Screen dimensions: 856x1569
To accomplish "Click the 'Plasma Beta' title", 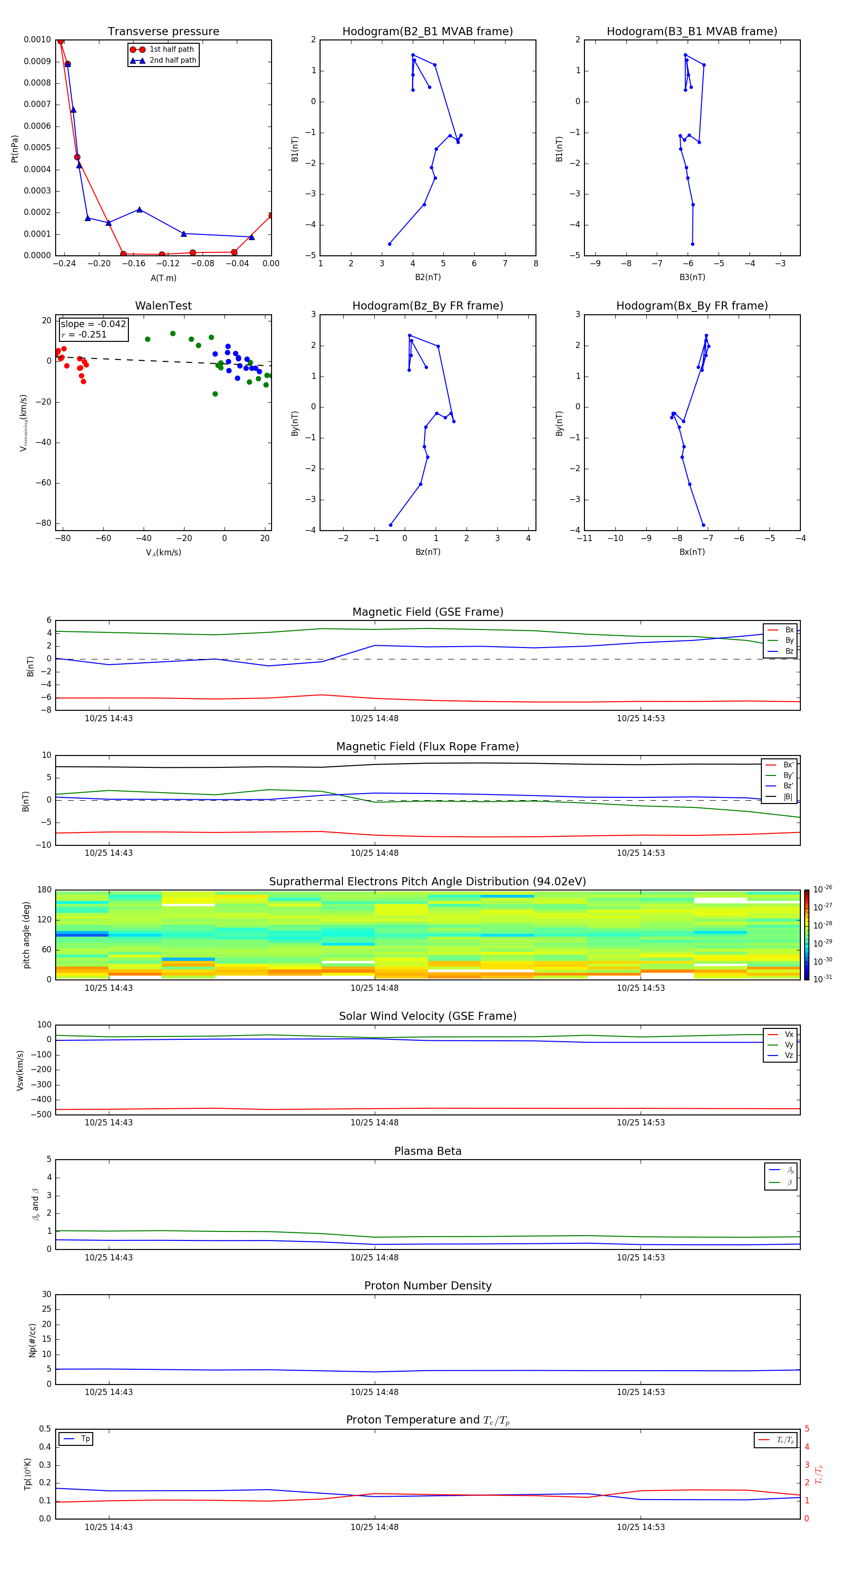I will 428,1151.
